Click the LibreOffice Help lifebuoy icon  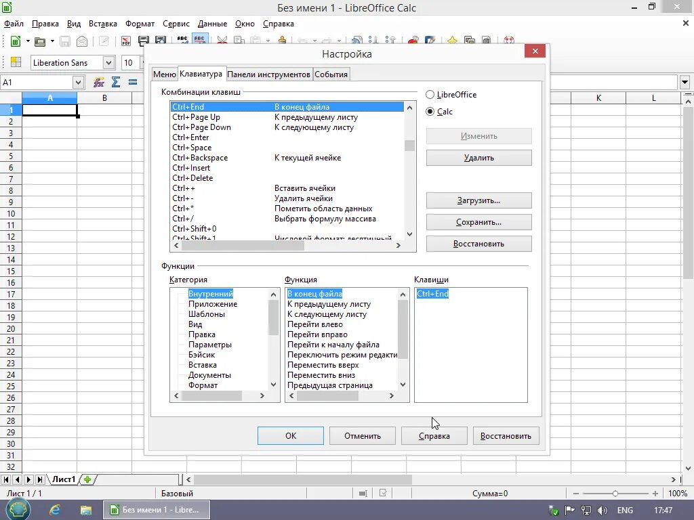pos(509,40)
